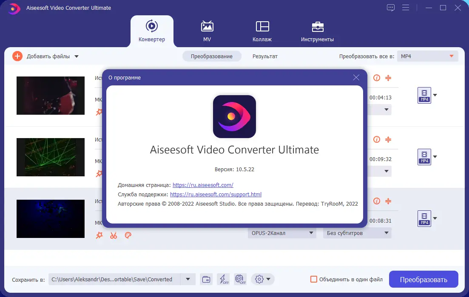469x297 pixels.
Task: Select the red concert video thumbnail
Action: click(x=51, y=95)
